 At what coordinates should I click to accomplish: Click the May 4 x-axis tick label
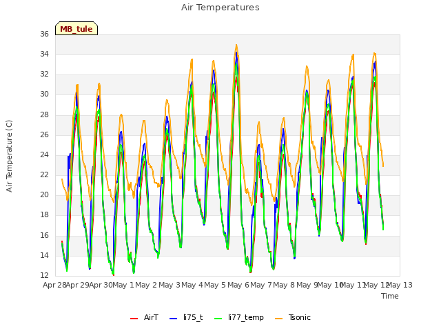point(192,285)
